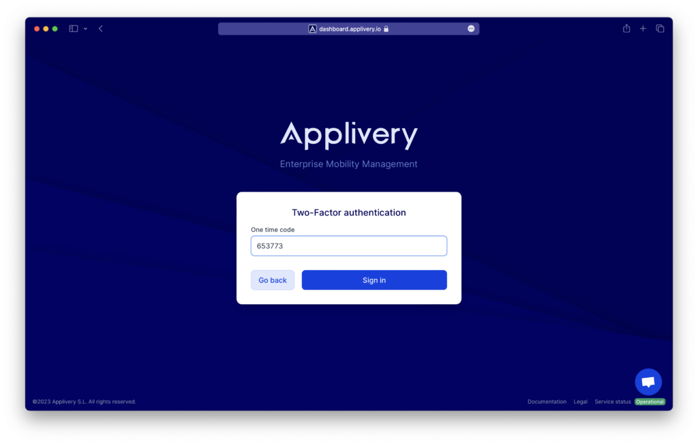Open the sidebar options dropdown chevron

(85, 29)
